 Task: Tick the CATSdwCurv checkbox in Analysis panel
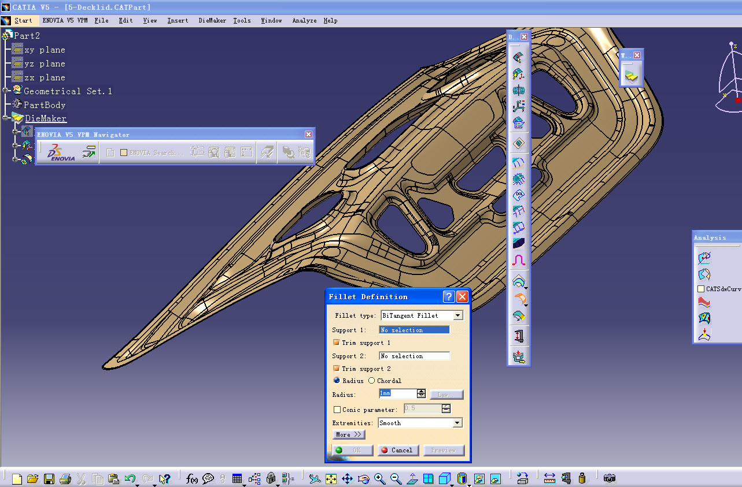pyautogui.click(x=701, y=289)
